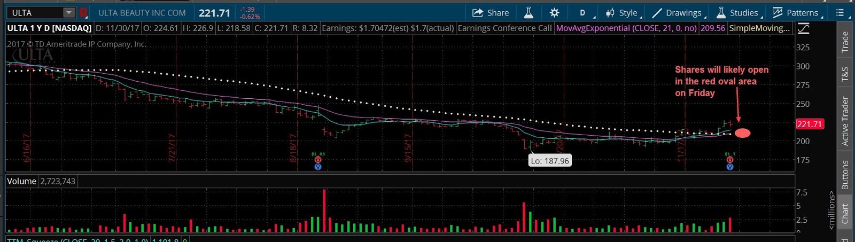Screen dimensions: 855x242
Task: Switch to the Trade side tab
Action: 845,42
